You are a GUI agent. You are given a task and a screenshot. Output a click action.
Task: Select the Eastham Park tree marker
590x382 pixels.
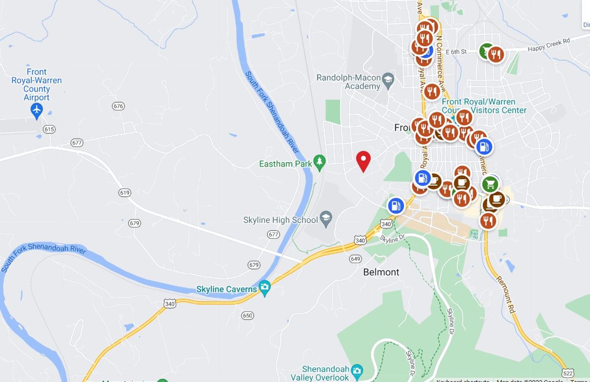(319, 162)
